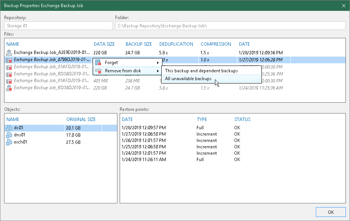Viewport: 350px width, 221px height.
Task: Click the Remove from disk icon
Action: click(98, 71)
